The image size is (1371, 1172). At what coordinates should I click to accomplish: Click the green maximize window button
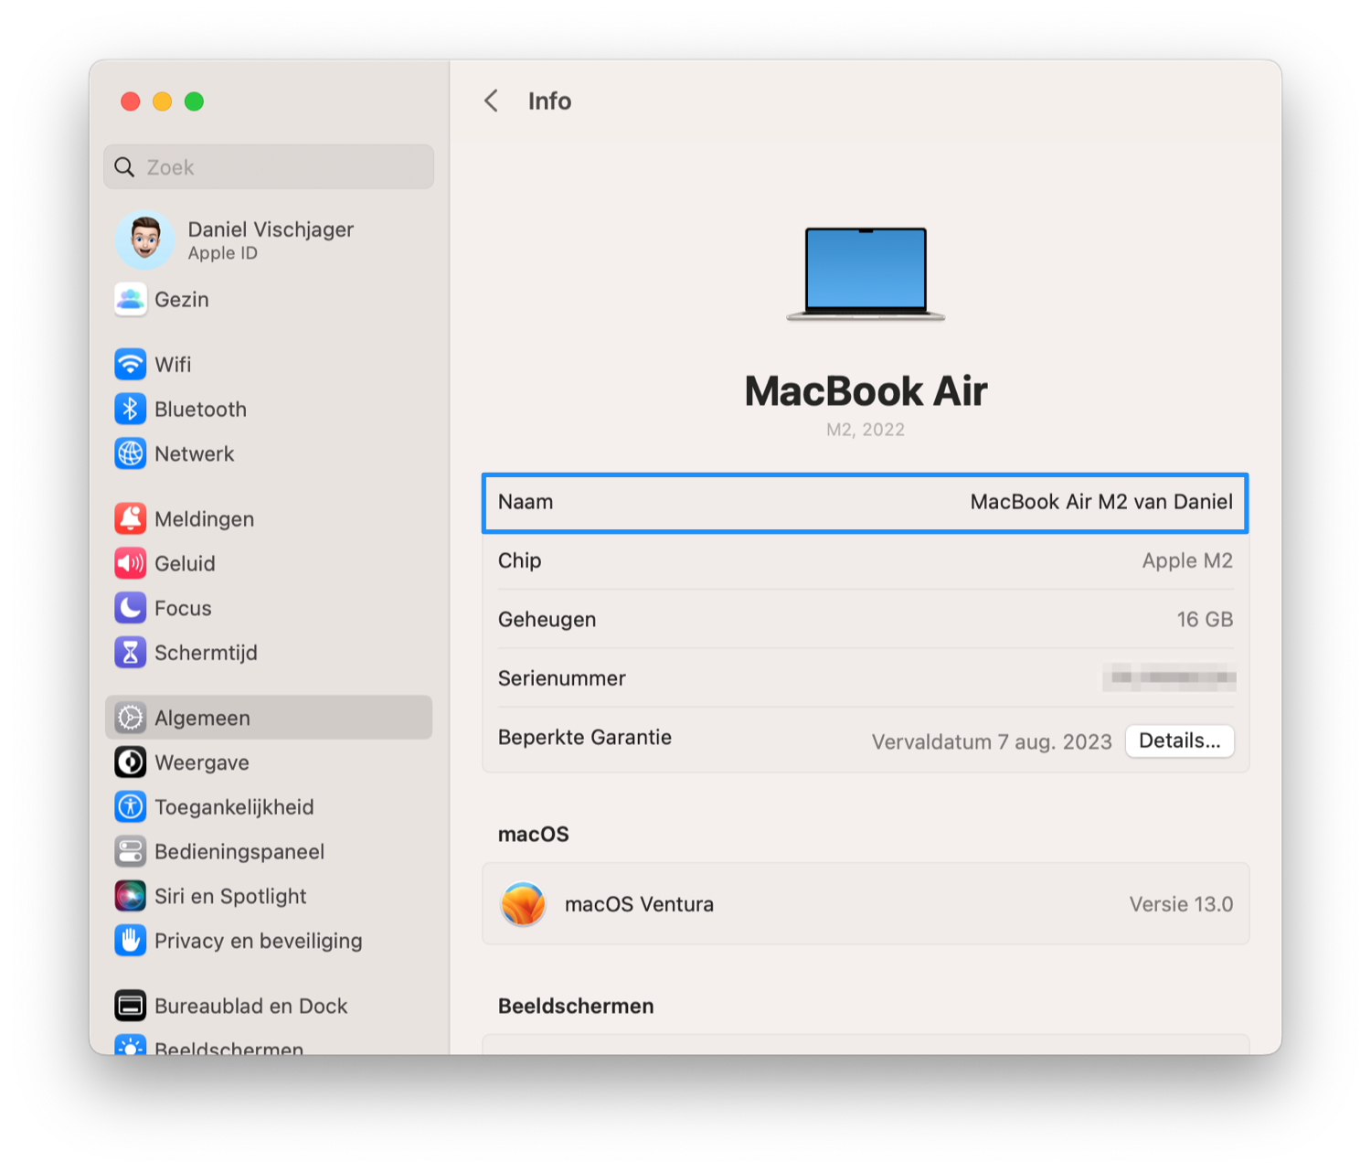tap(194, 101)
